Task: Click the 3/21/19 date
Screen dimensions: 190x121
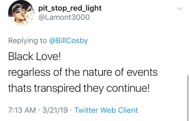Action: (55, 110)
